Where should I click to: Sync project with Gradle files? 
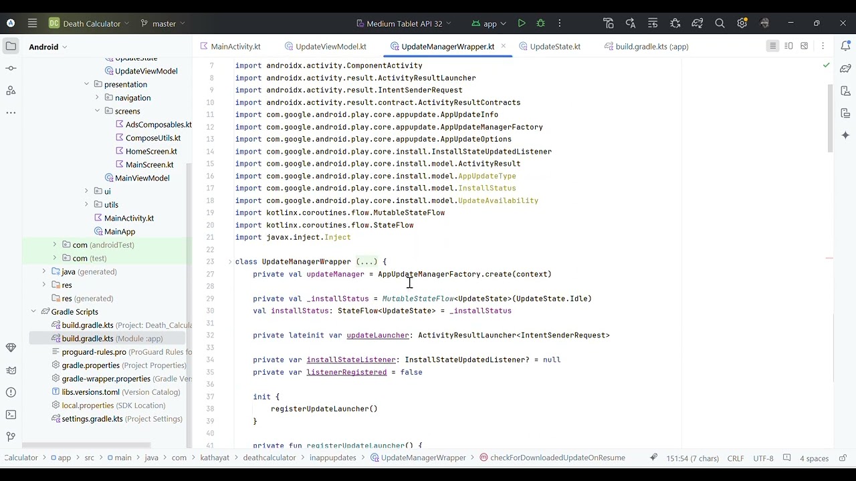(x=698, y=23)
